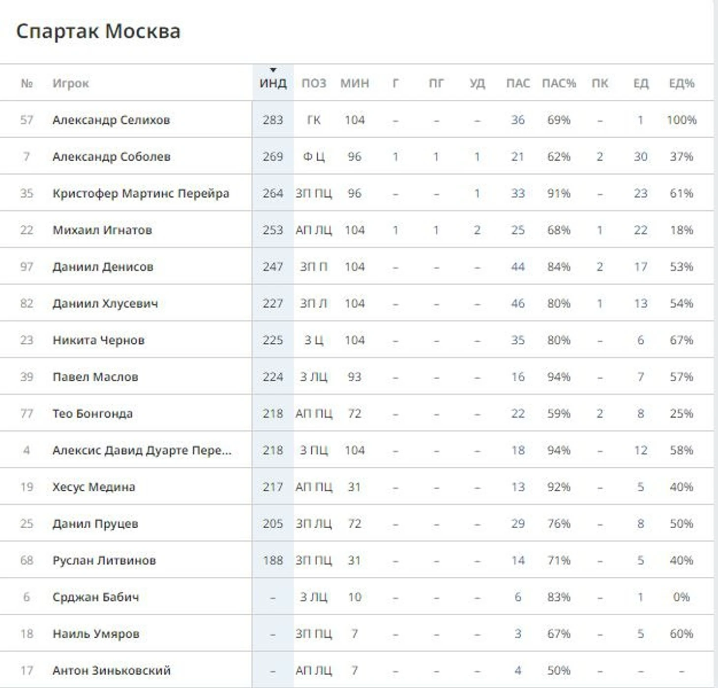Select Хесус Медина row
Viewport: 718px width, 688px height.
93,487
